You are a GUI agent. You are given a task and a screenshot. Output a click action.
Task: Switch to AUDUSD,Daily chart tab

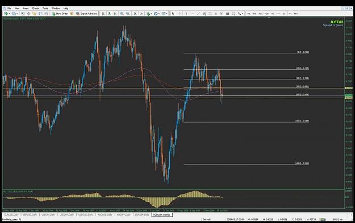(x=105, y=214)
